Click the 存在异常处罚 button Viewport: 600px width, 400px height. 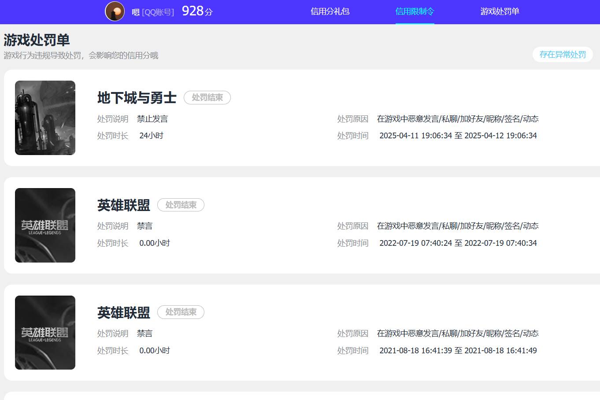[563, 55]
